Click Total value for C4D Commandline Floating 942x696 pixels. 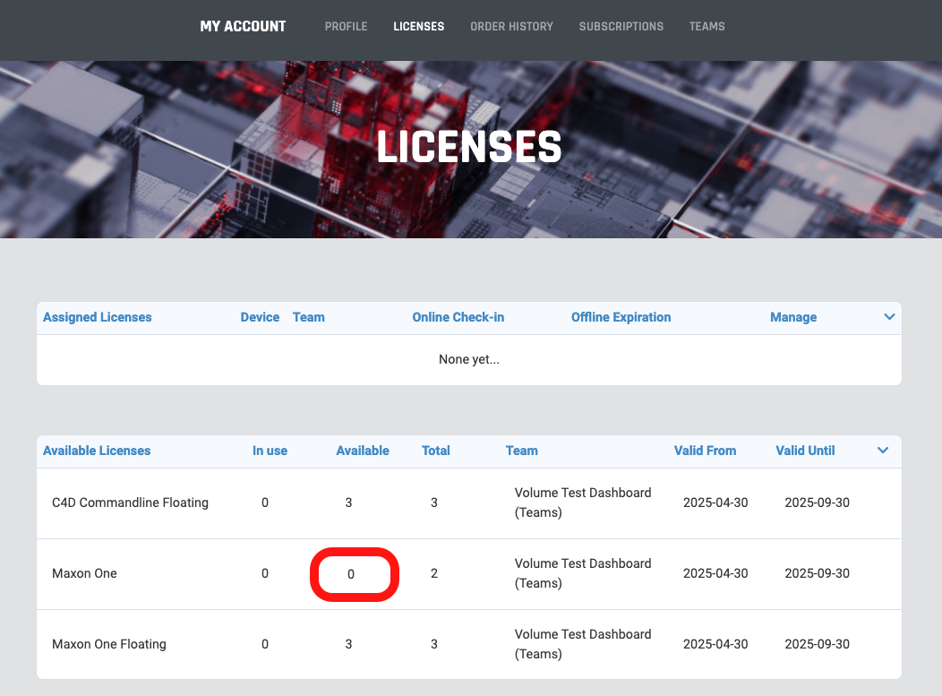[x=434, y=503]
